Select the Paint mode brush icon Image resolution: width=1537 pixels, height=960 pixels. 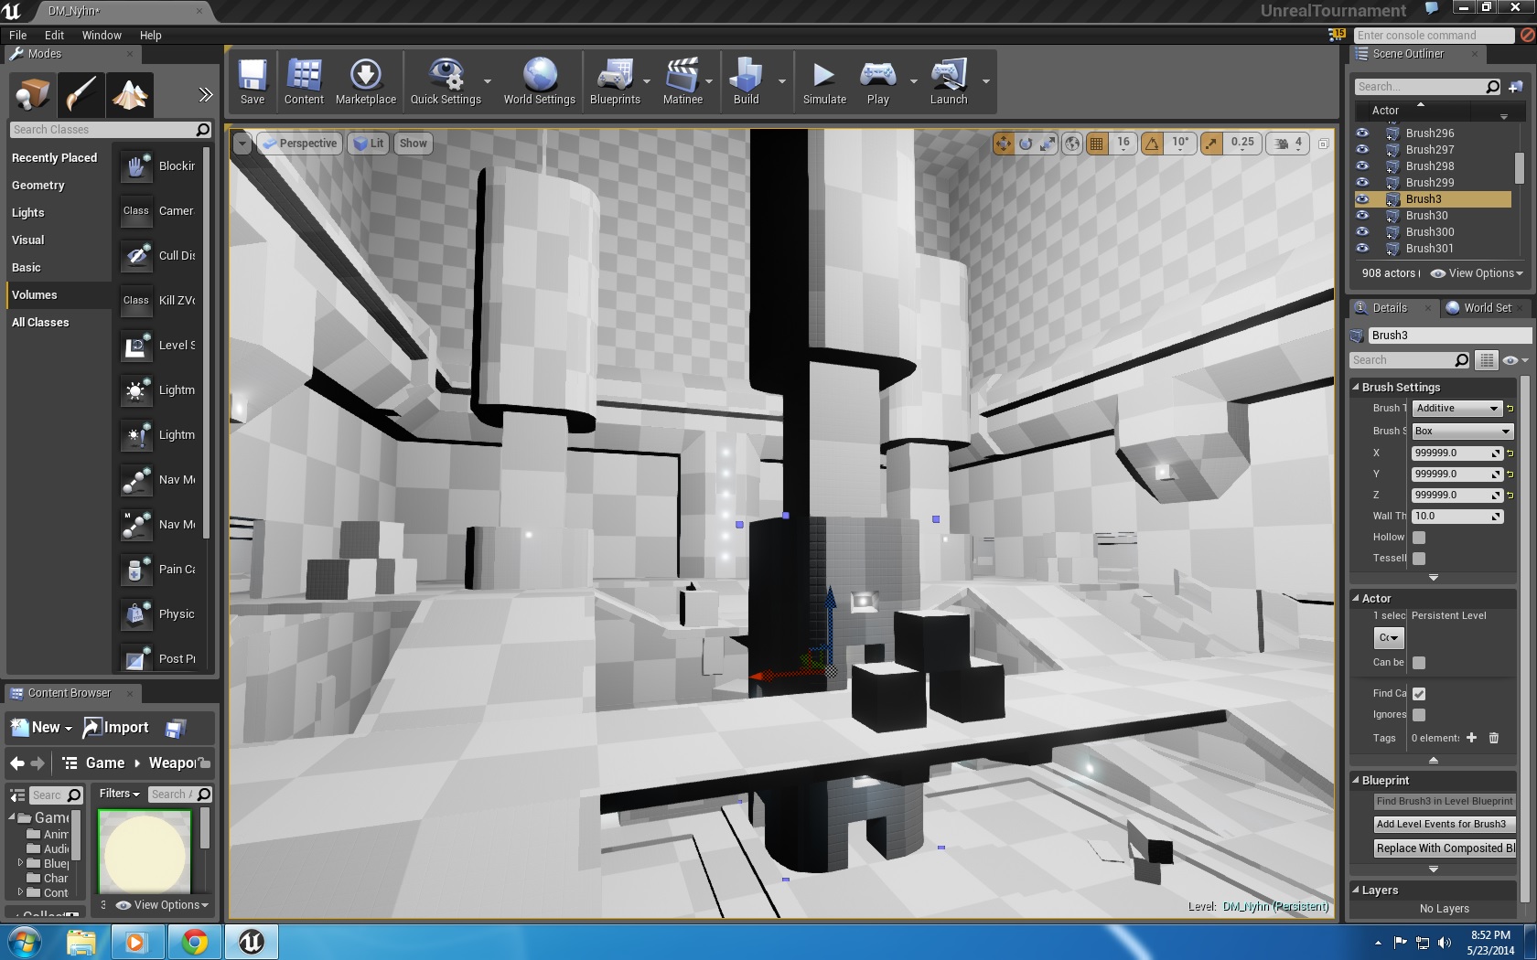click(81, 94)
